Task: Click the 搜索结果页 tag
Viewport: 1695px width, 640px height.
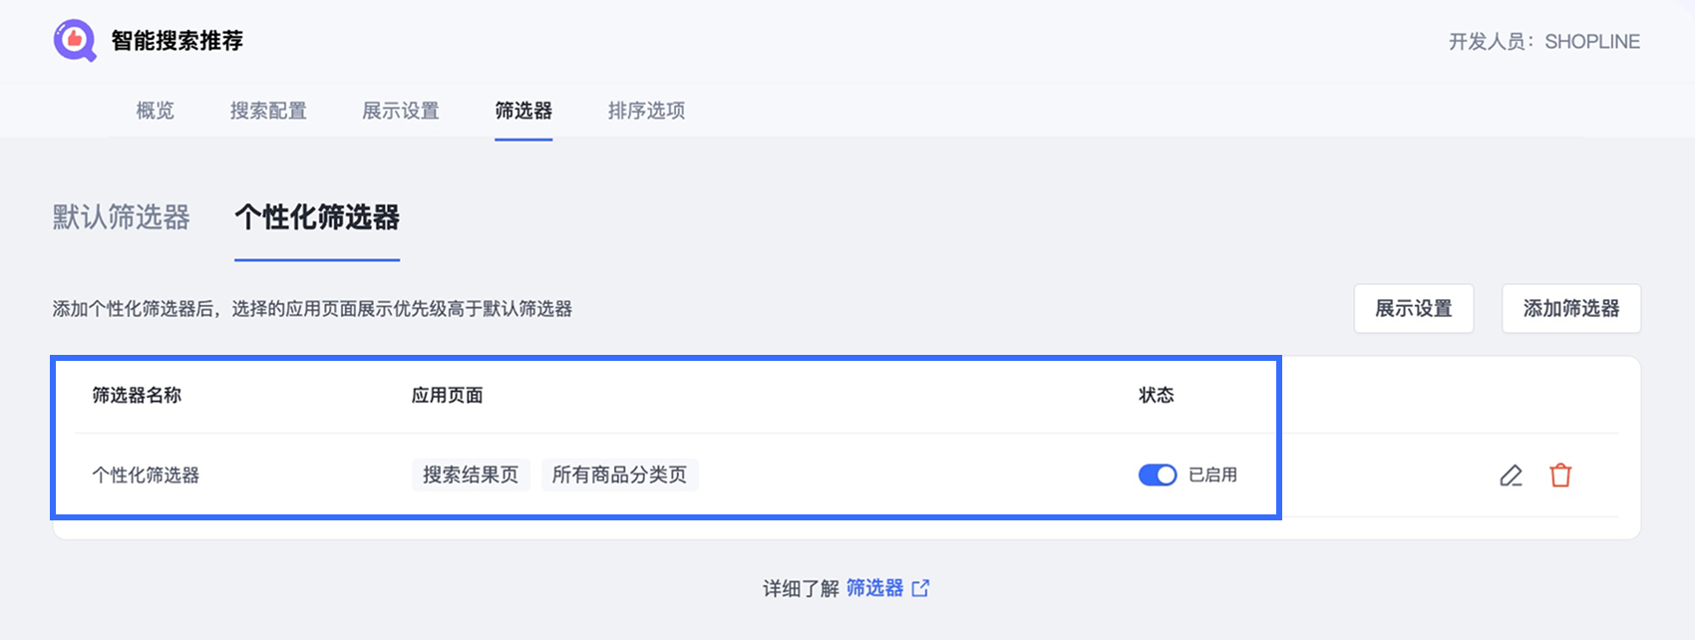Action: point(471,476)
